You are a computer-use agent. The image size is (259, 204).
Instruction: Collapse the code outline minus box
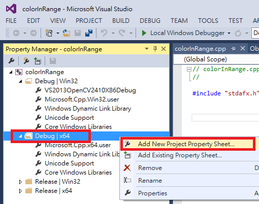coord(189,69)
